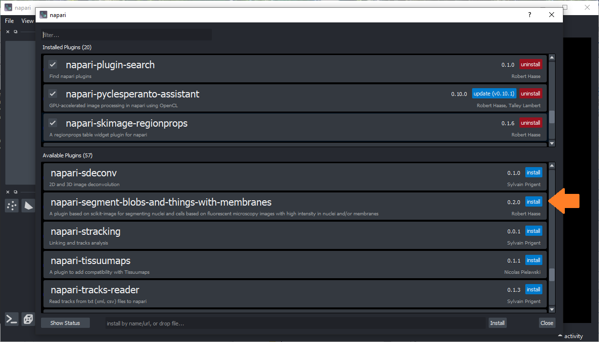Uninstall napari-plugin-search
The height and width of the screenshot is (342, 599).
531,64
